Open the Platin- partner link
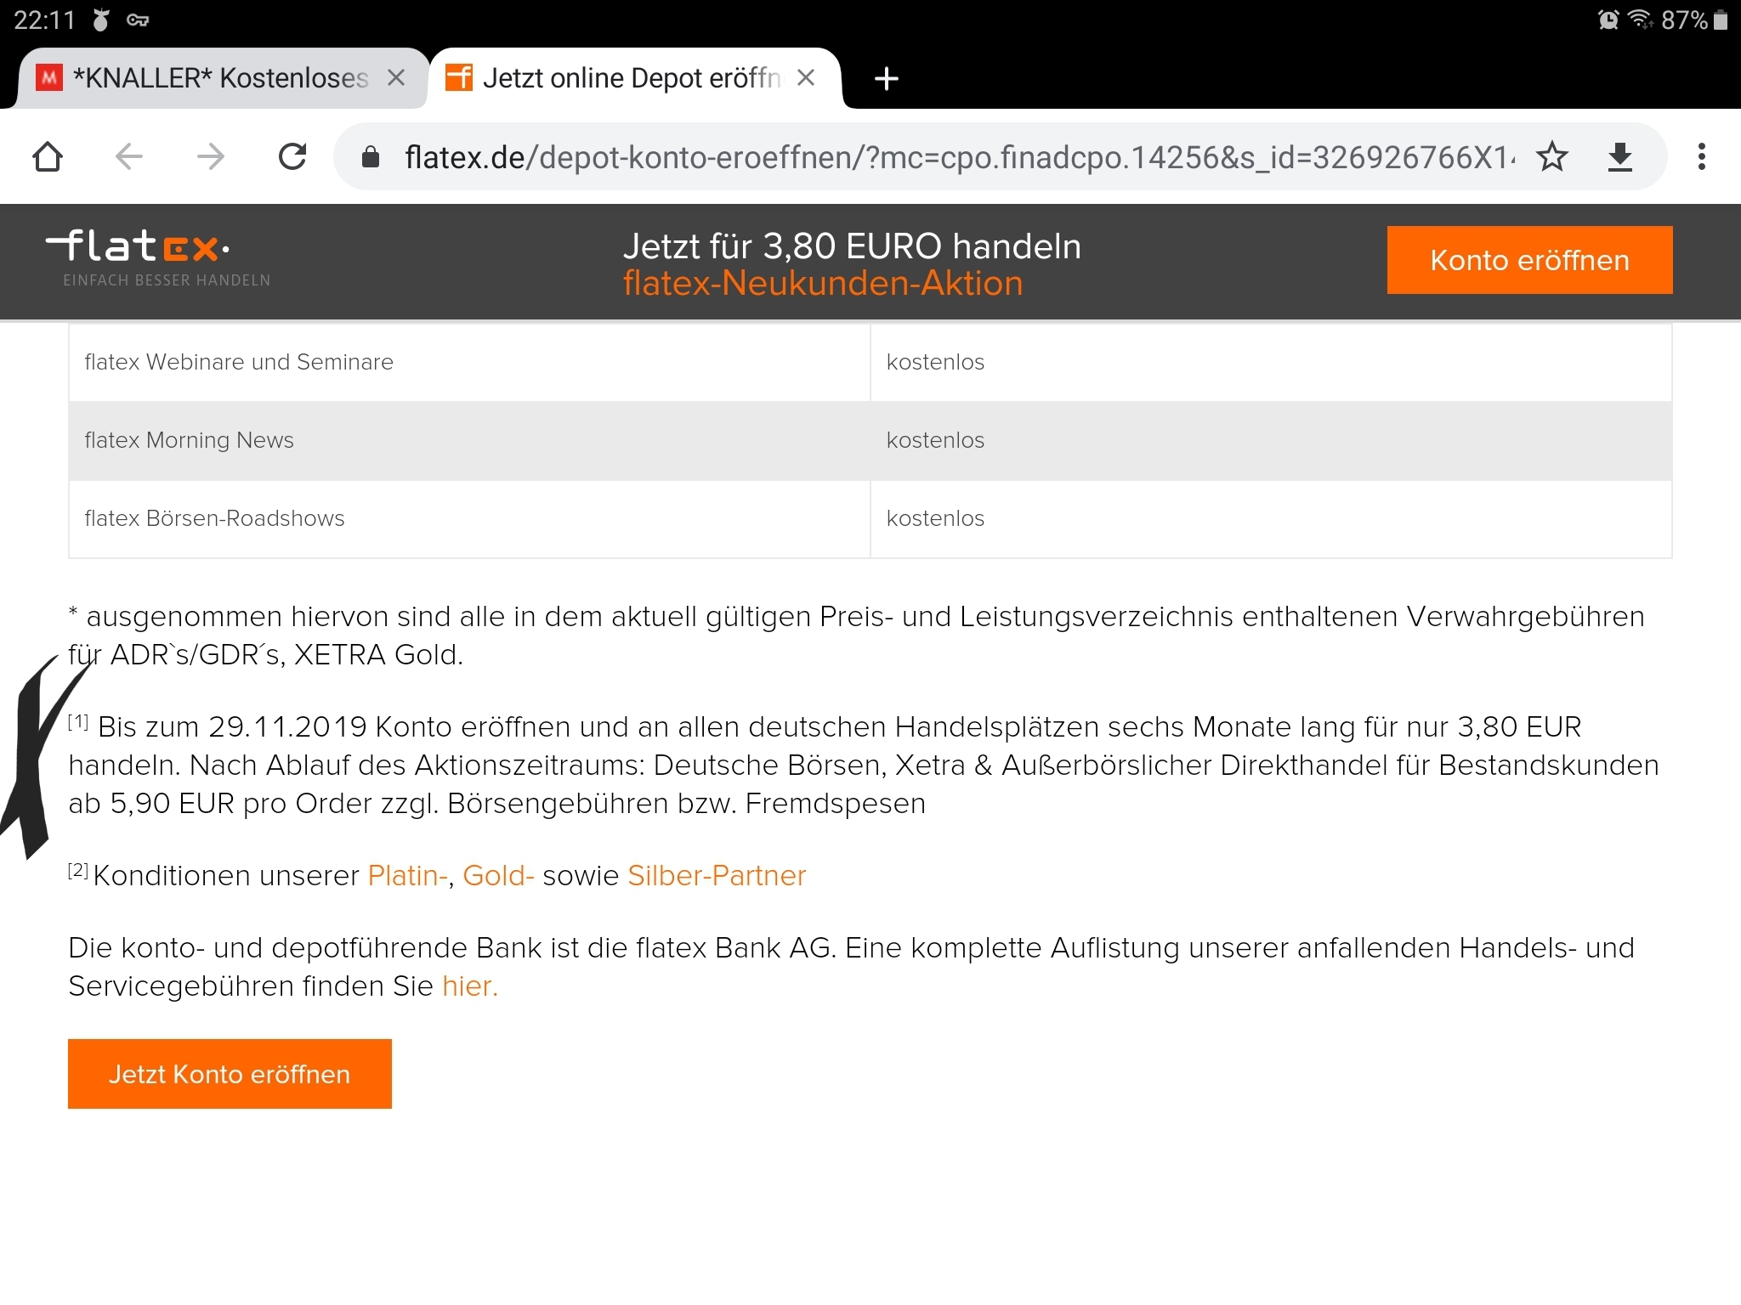 tap(407, 875)
